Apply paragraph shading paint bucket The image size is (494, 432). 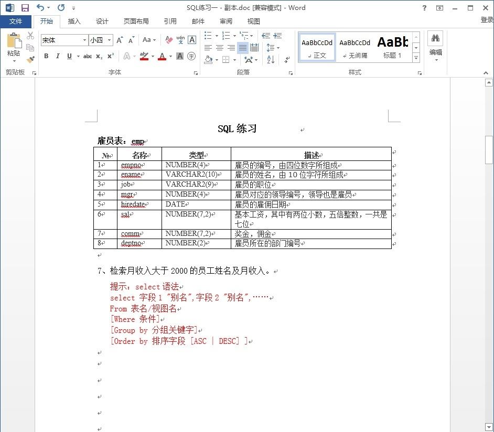tap(208, 59)
